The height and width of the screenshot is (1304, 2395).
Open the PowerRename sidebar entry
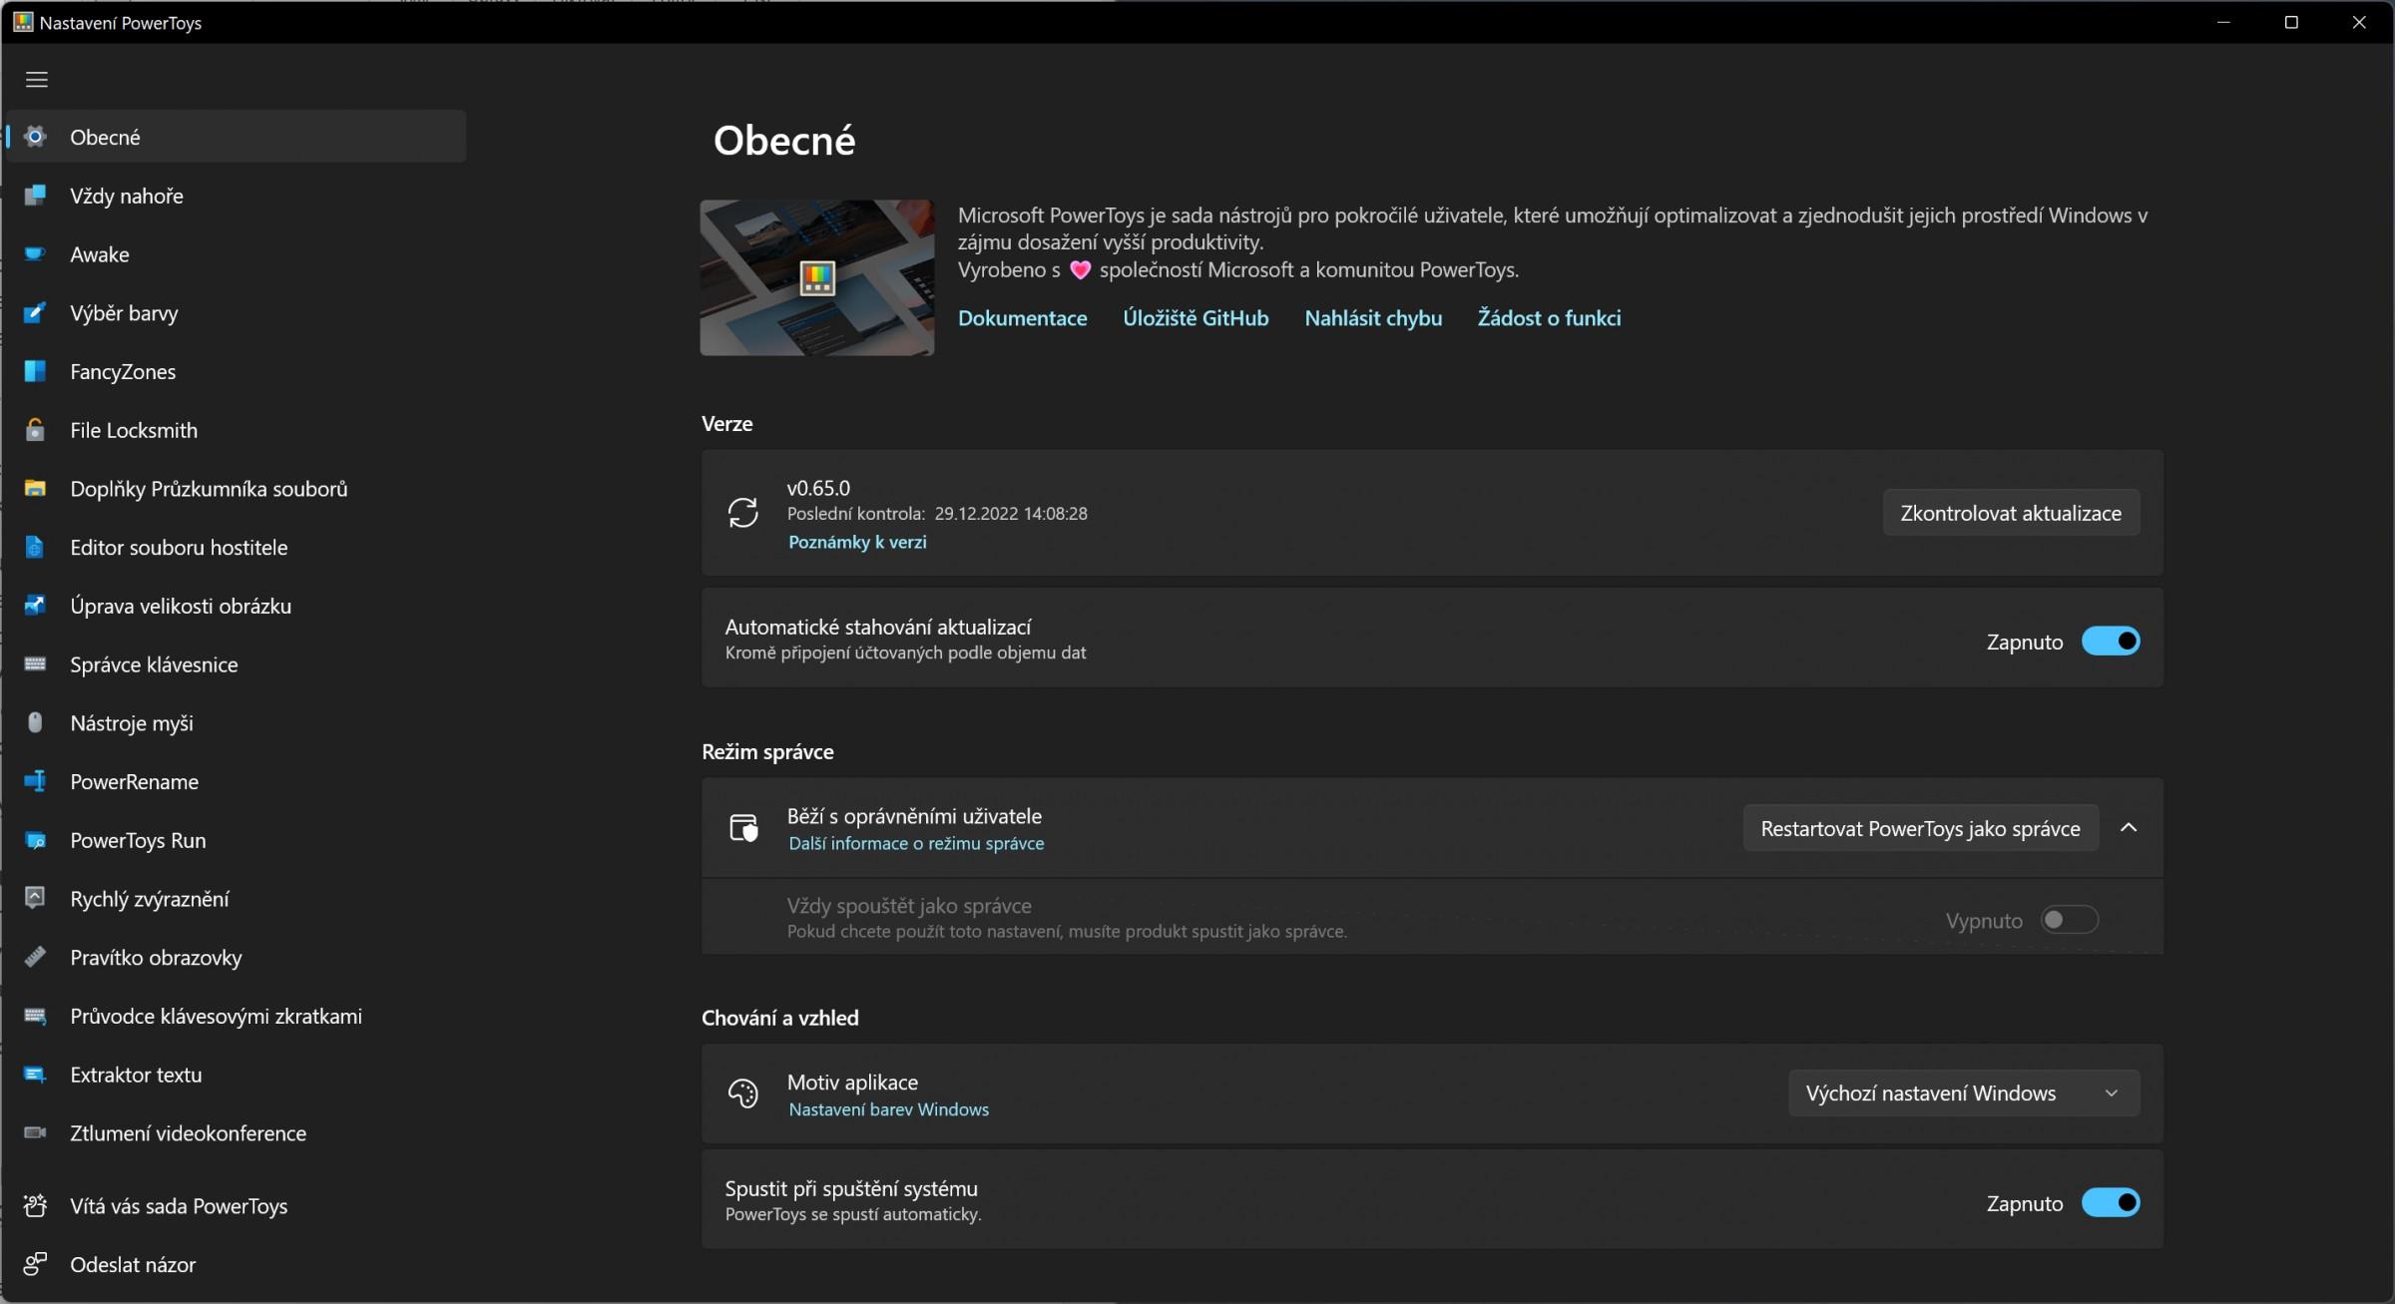[x=237, y=781]
